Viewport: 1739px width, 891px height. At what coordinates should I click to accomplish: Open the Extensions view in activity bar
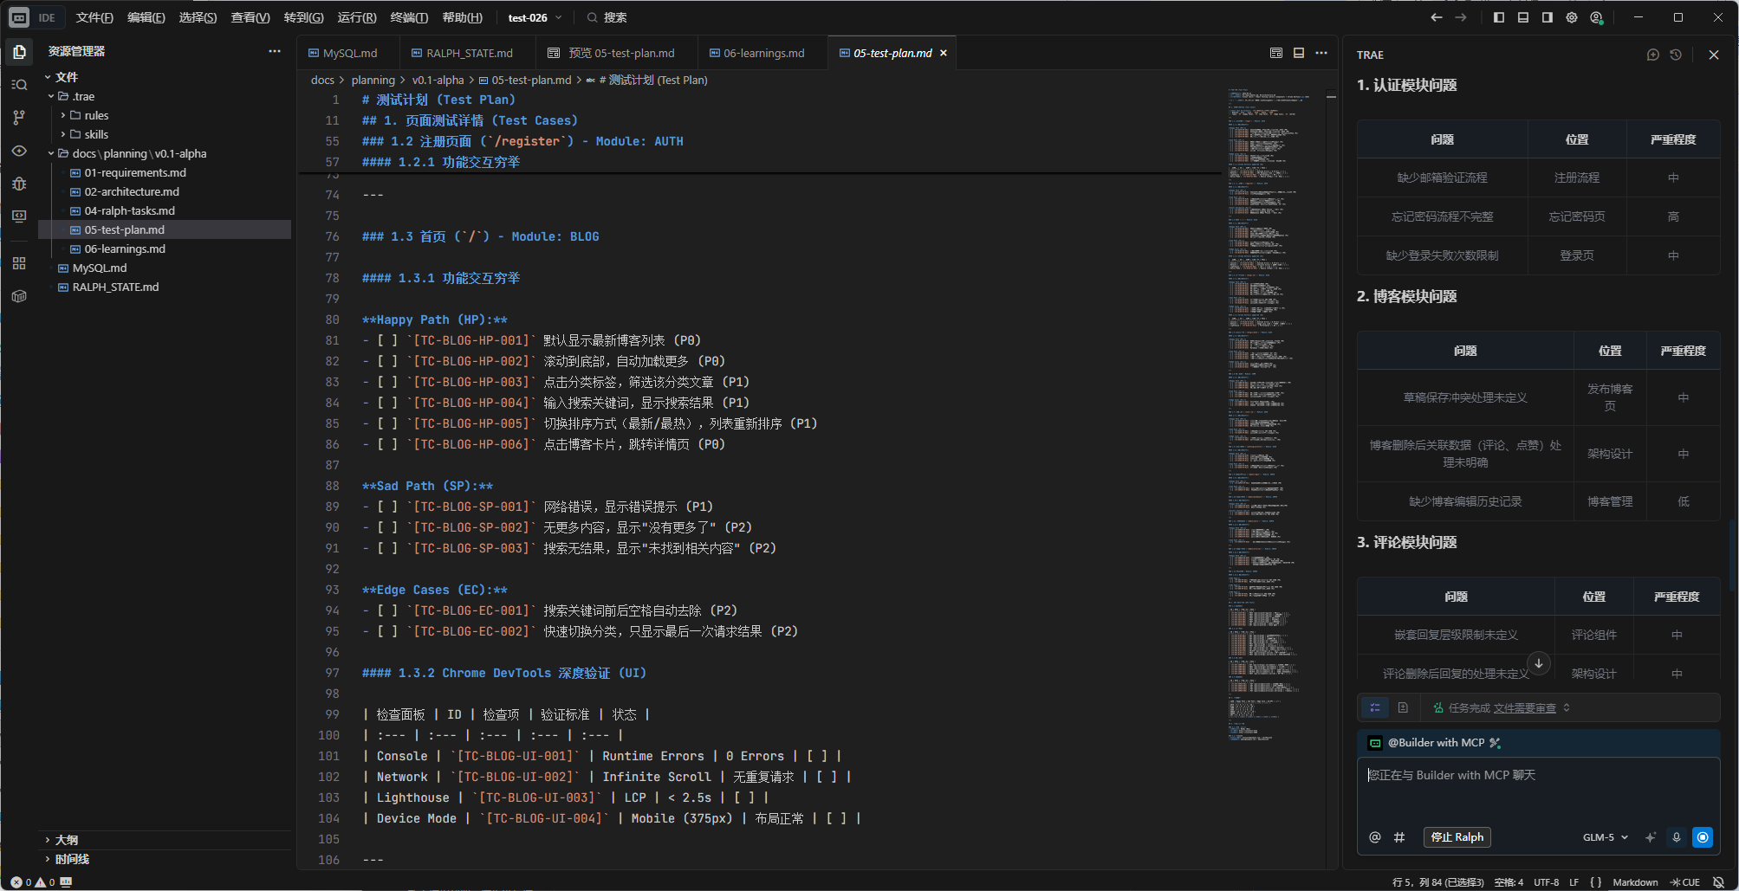[x=19, y=263]
